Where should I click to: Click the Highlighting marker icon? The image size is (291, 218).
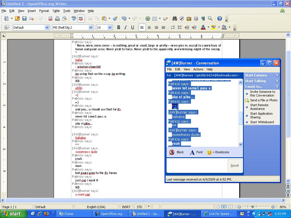pos(214,28)
